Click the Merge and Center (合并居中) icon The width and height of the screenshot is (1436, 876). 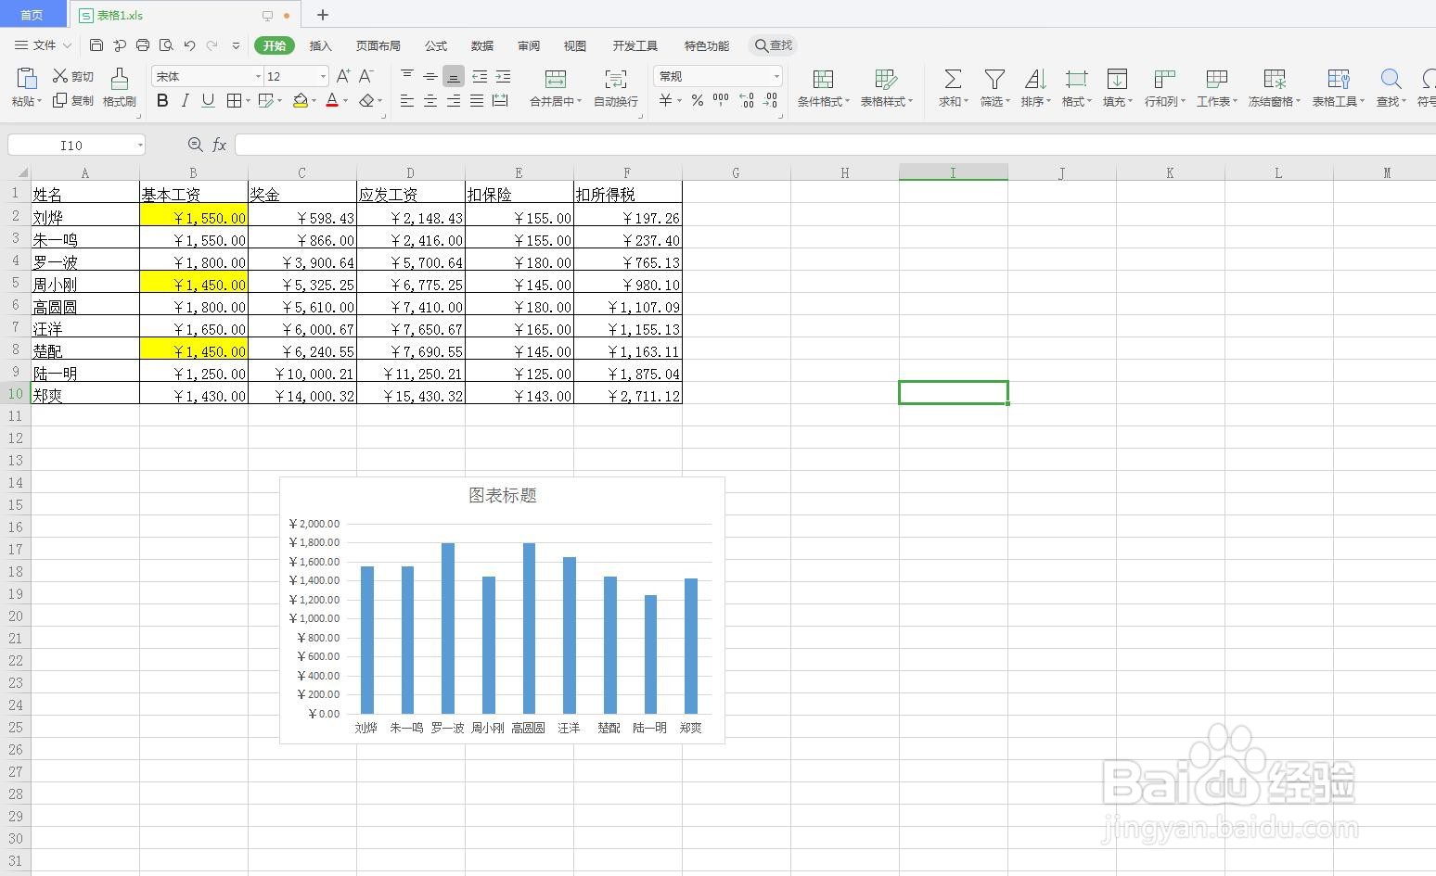click(x=556, y=79)
